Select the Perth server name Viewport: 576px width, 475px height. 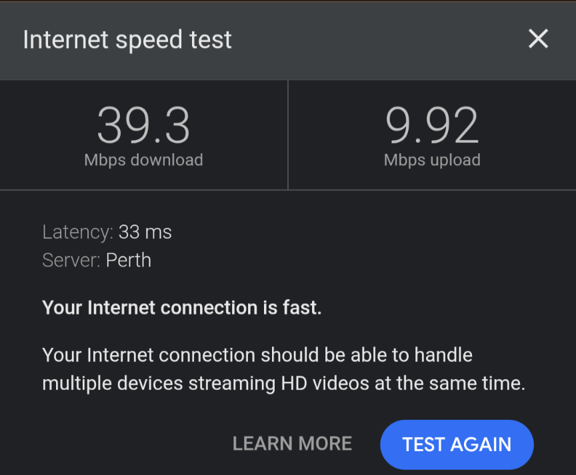[129, 260]
